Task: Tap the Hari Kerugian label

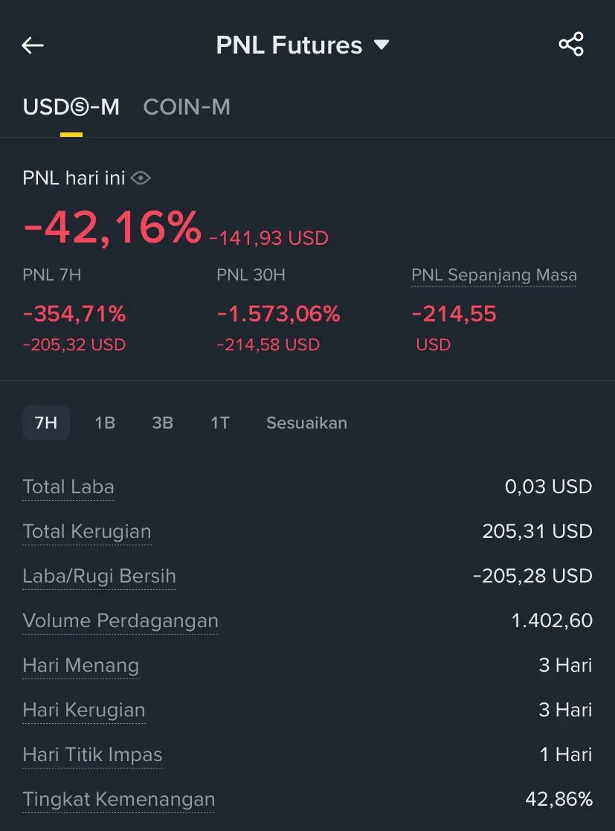Action: point(84,710)
